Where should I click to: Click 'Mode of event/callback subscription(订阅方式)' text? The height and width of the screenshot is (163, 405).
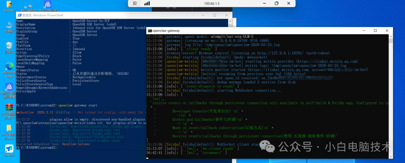point(223,128)
